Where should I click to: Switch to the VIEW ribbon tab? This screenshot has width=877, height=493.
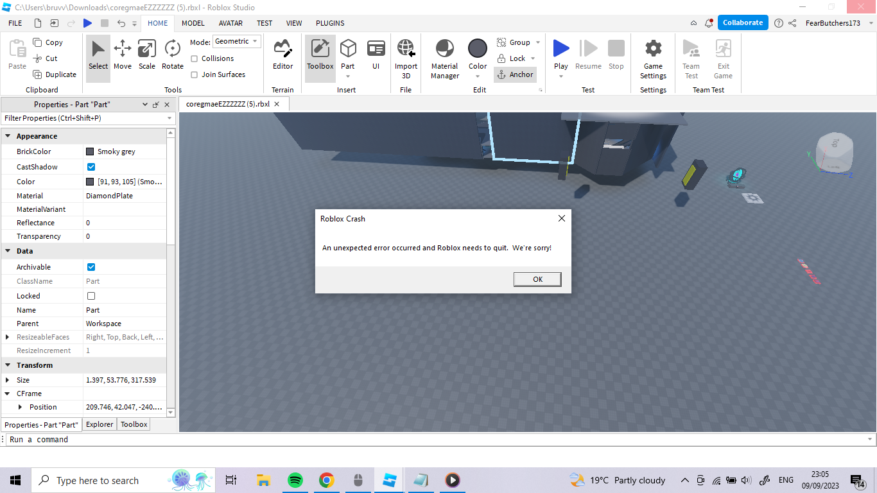click(294, 23)
